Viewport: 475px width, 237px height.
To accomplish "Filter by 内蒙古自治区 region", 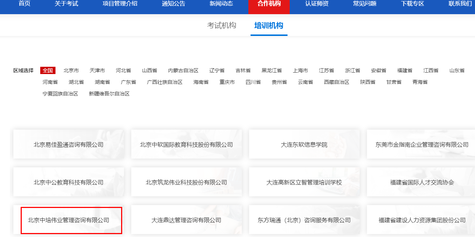I will [x=183, y=70].
